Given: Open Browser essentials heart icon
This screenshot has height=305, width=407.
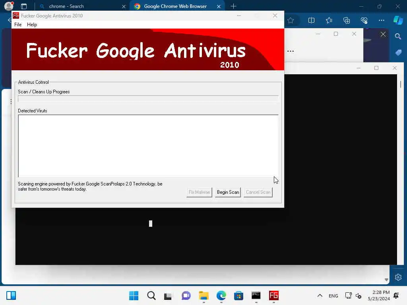Looking at the screenshot, I should tap(364, 21).
